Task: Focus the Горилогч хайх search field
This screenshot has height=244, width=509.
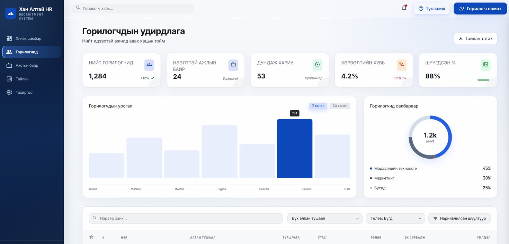Action: [x=133, y=8]
